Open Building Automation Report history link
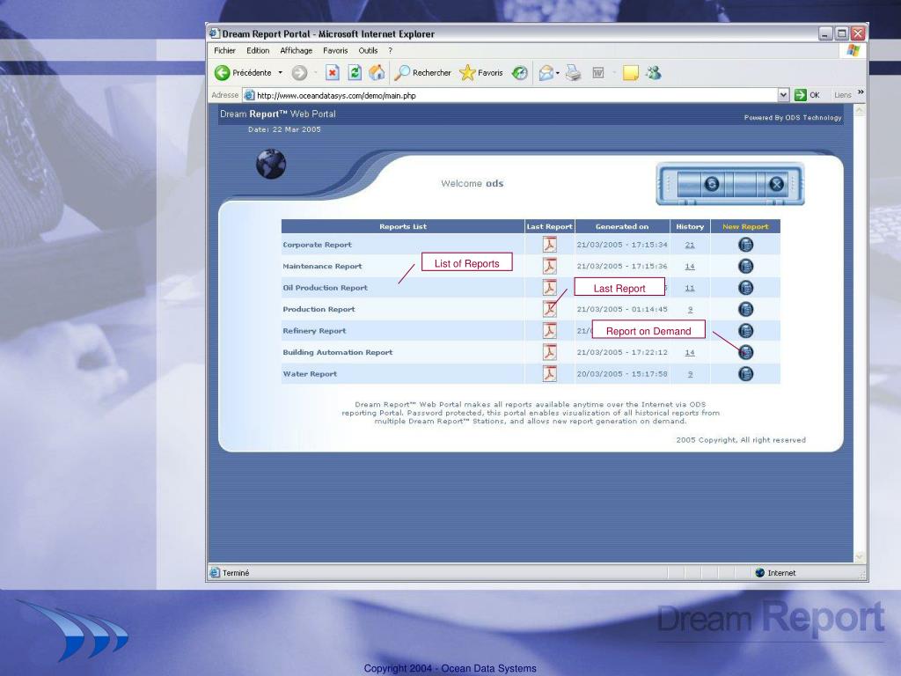 (690, 352)
